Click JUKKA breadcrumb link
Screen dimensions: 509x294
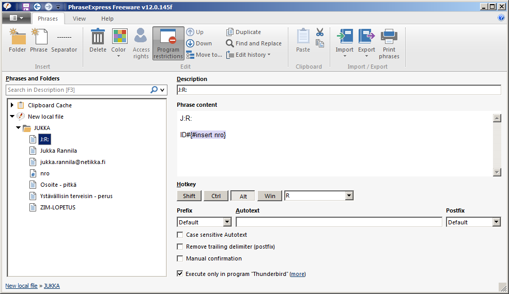[x=52, y=286]
